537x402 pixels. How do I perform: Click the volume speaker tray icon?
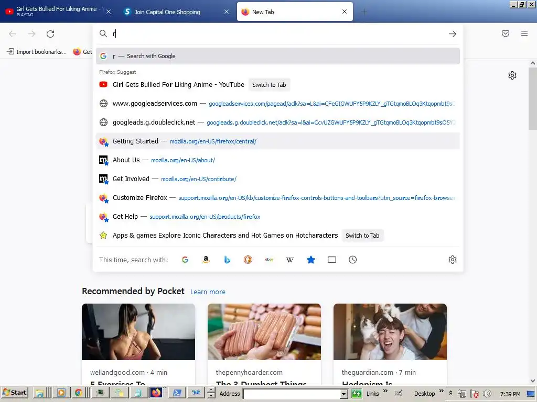point(487,394)
